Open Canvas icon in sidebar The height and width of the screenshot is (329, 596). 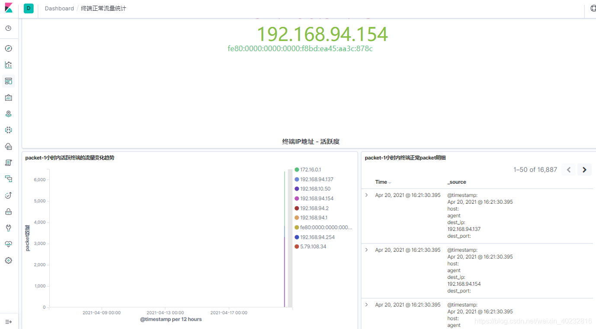(x=8, y=97)
